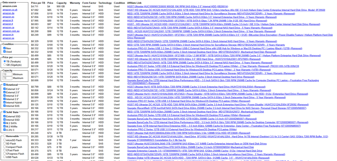The image size is (337, 161).
Task: Uncheck the Used condition checkbox
Action: 4,52
